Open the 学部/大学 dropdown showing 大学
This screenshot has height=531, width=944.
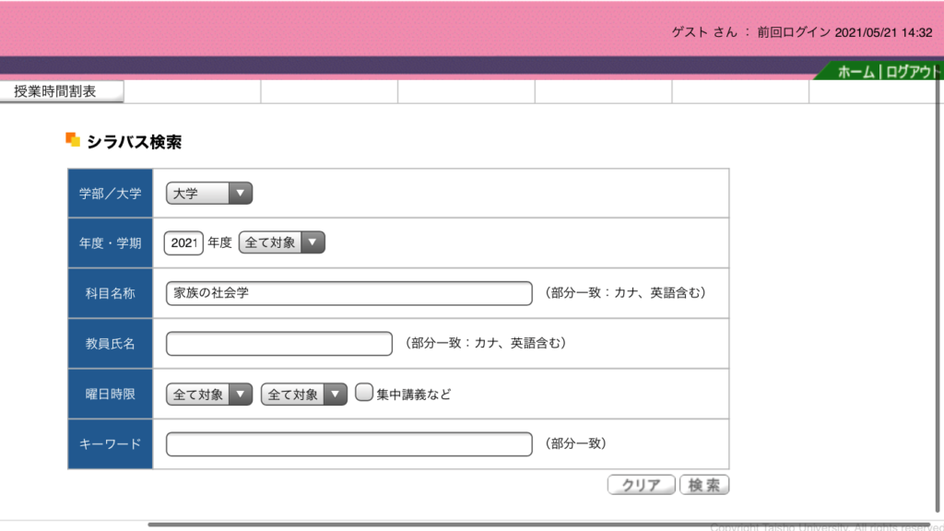(208, 194)
